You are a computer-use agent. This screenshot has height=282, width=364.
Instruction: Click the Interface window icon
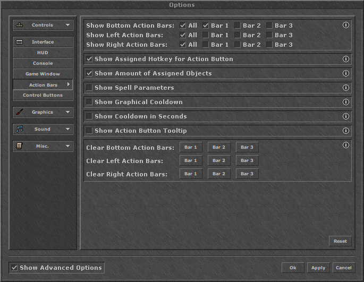tap(19, 42)
